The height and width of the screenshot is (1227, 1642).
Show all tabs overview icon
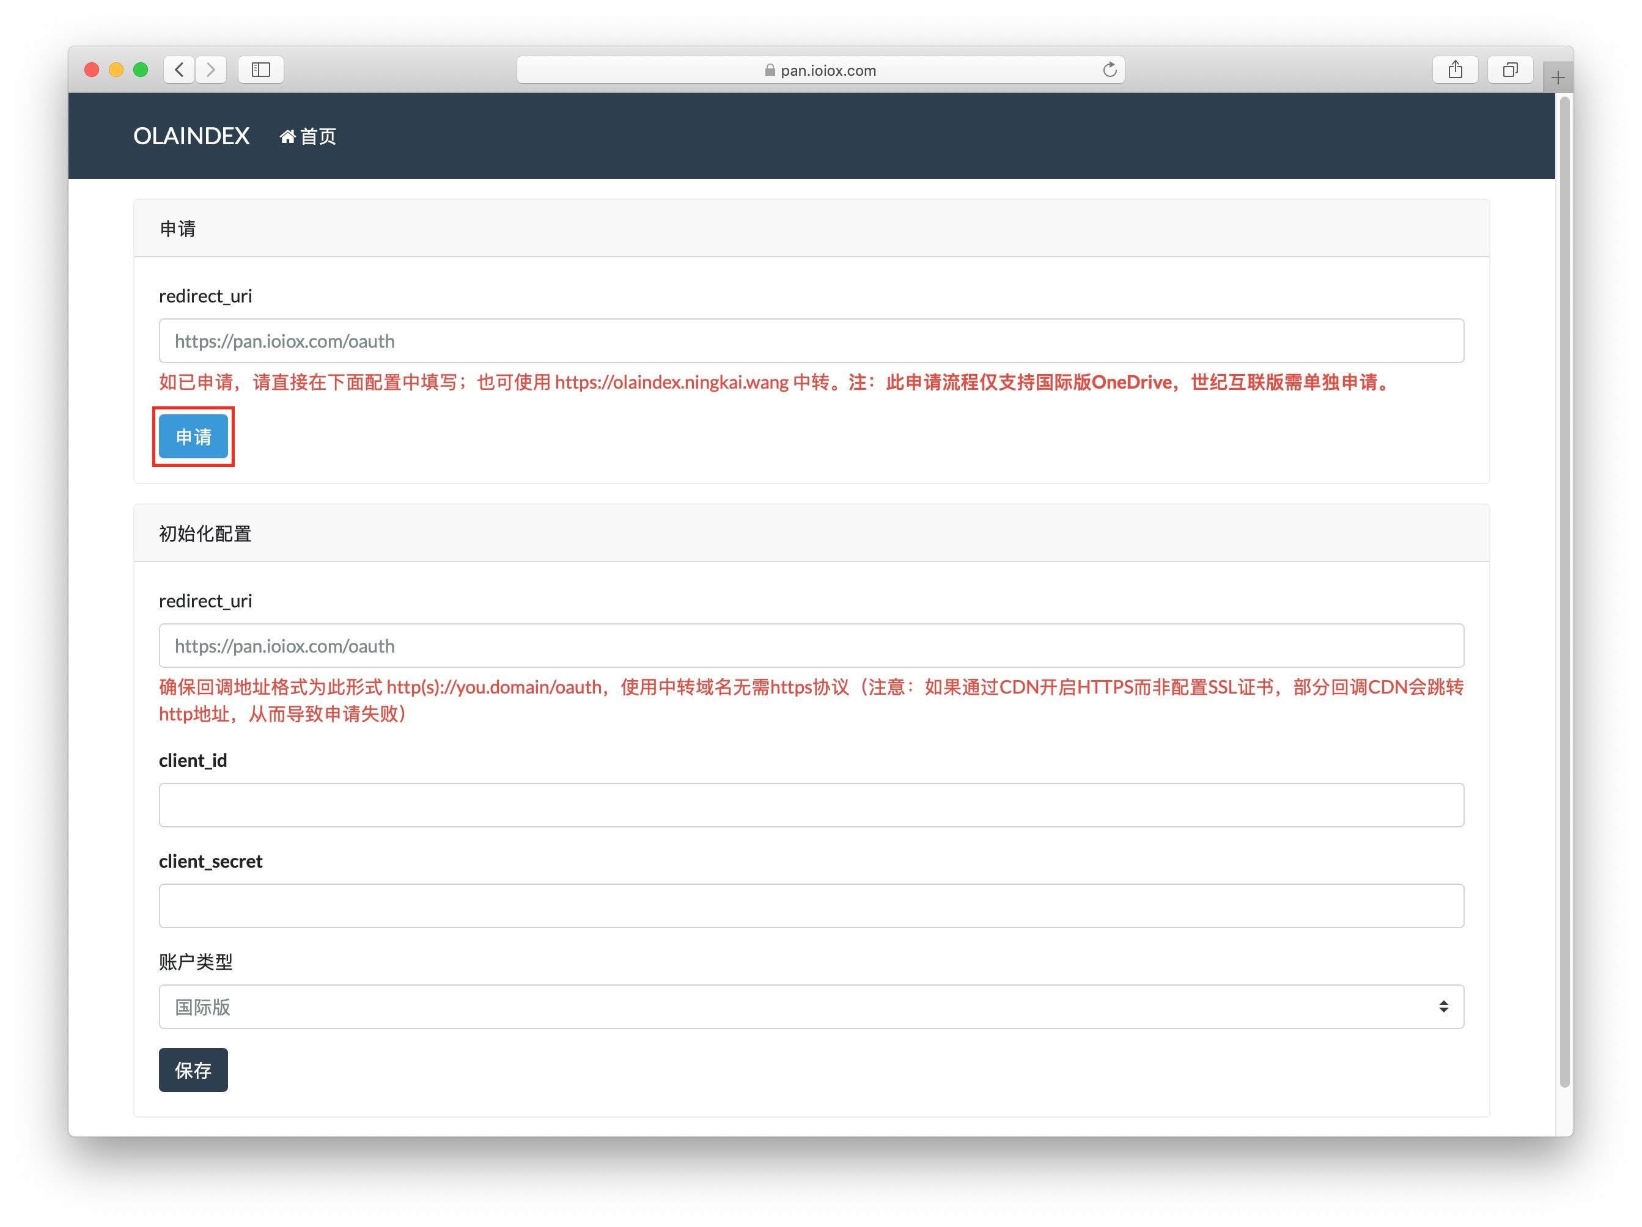tap(1510, 70)
